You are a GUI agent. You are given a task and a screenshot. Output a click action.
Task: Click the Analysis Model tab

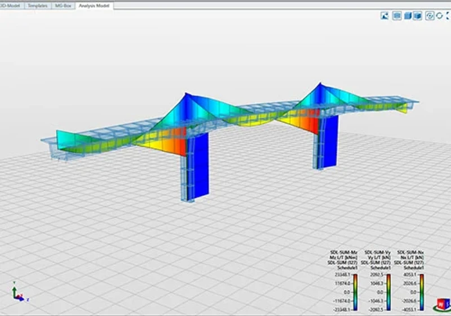click(x=94, y=6)
